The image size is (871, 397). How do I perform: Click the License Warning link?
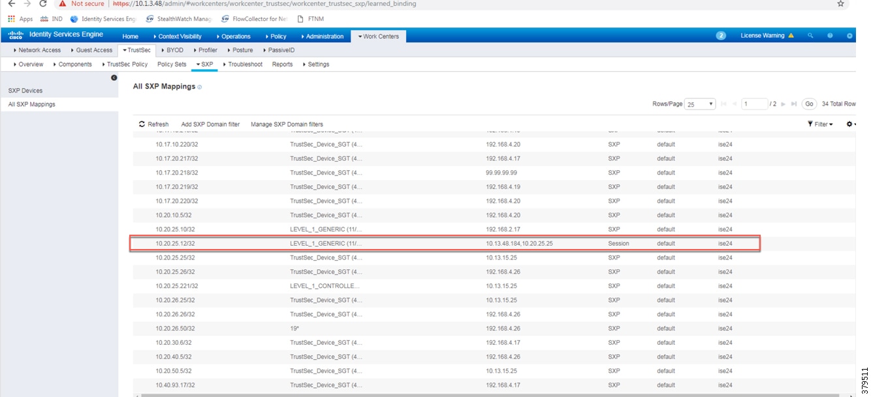pos(763,36)
